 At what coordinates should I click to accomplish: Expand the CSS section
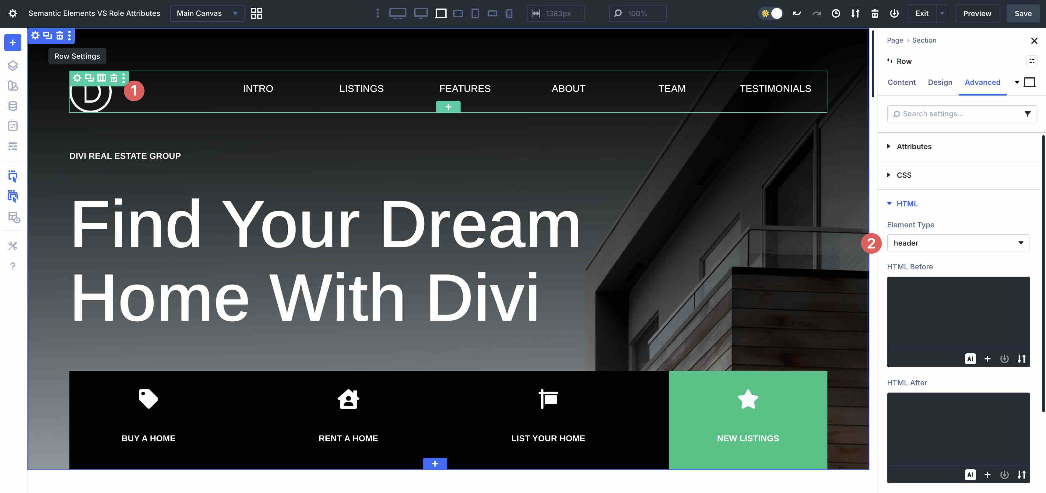(904, 175)
